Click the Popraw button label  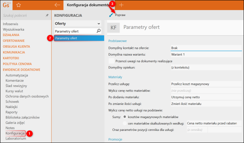click(x=120, y=15)
